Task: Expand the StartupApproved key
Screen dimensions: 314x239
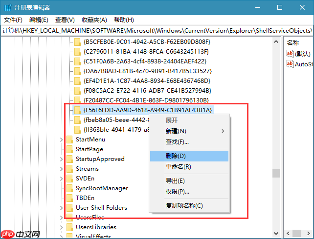Action: coord(62,159)
